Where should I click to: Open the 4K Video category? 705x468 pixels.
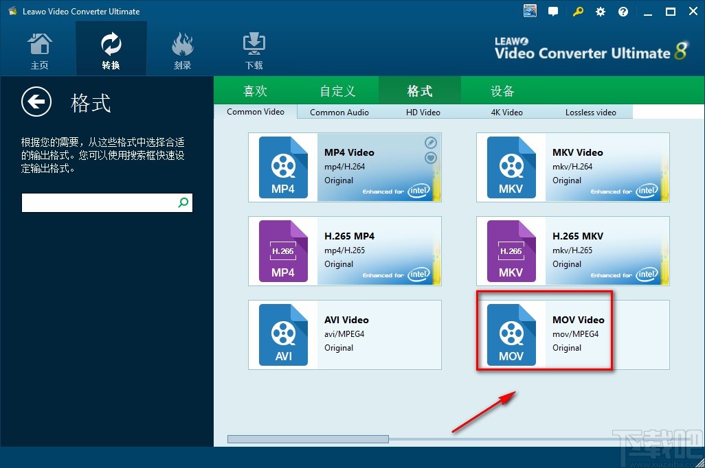pos(506,112)
